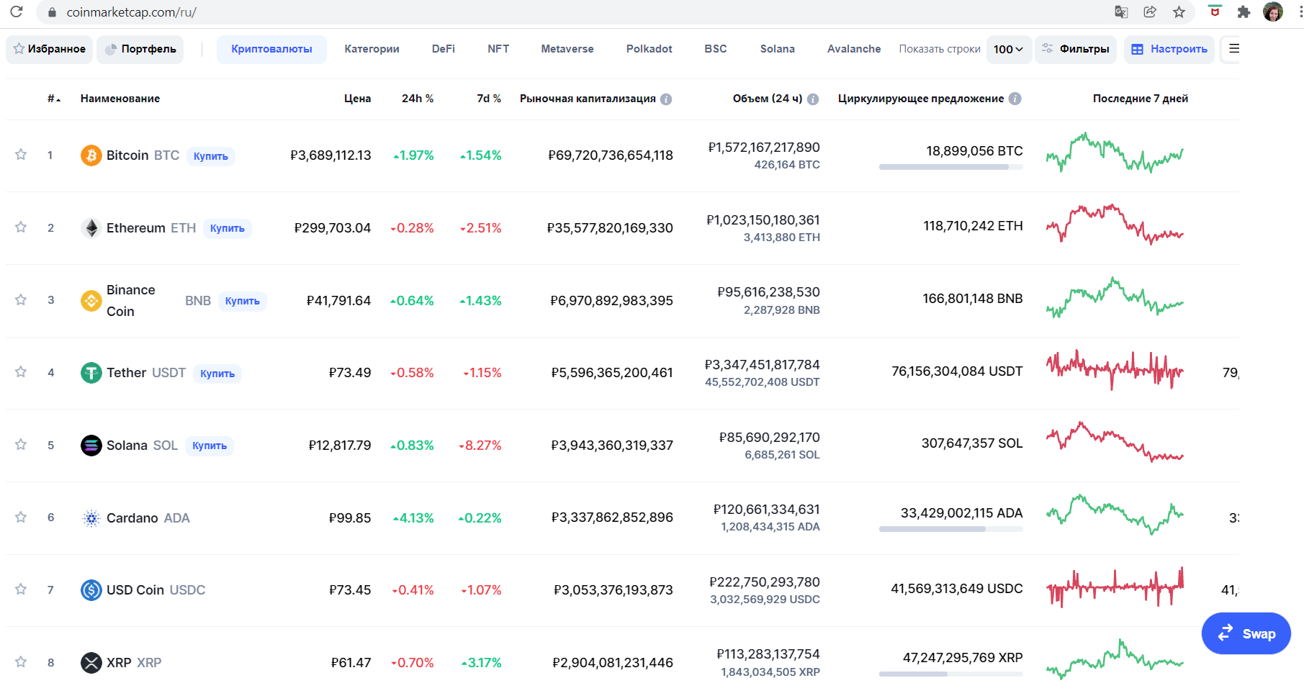Switch to the Polkadot tab
The image size is (1304, 696).
[x=649, y=49]
